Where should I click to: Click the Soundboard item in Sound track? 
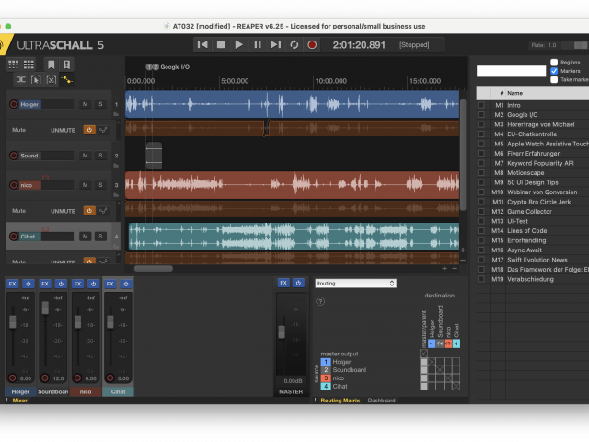coord(154,156)
